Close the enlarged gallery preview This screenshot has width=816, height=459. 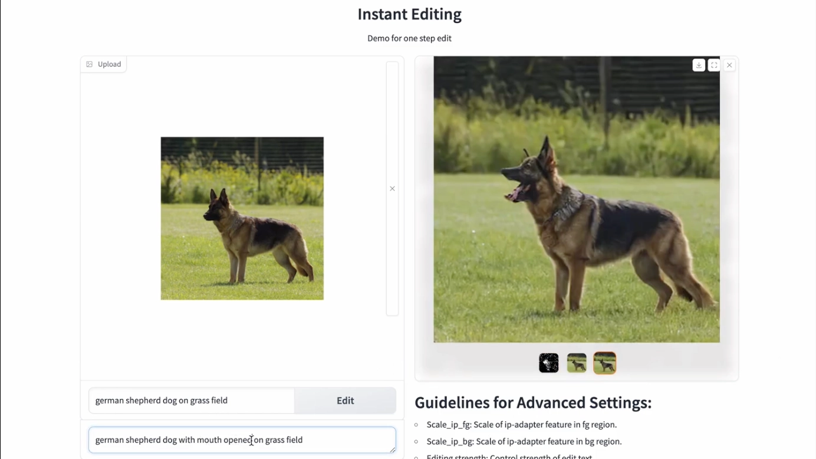[x=729, y=65]
